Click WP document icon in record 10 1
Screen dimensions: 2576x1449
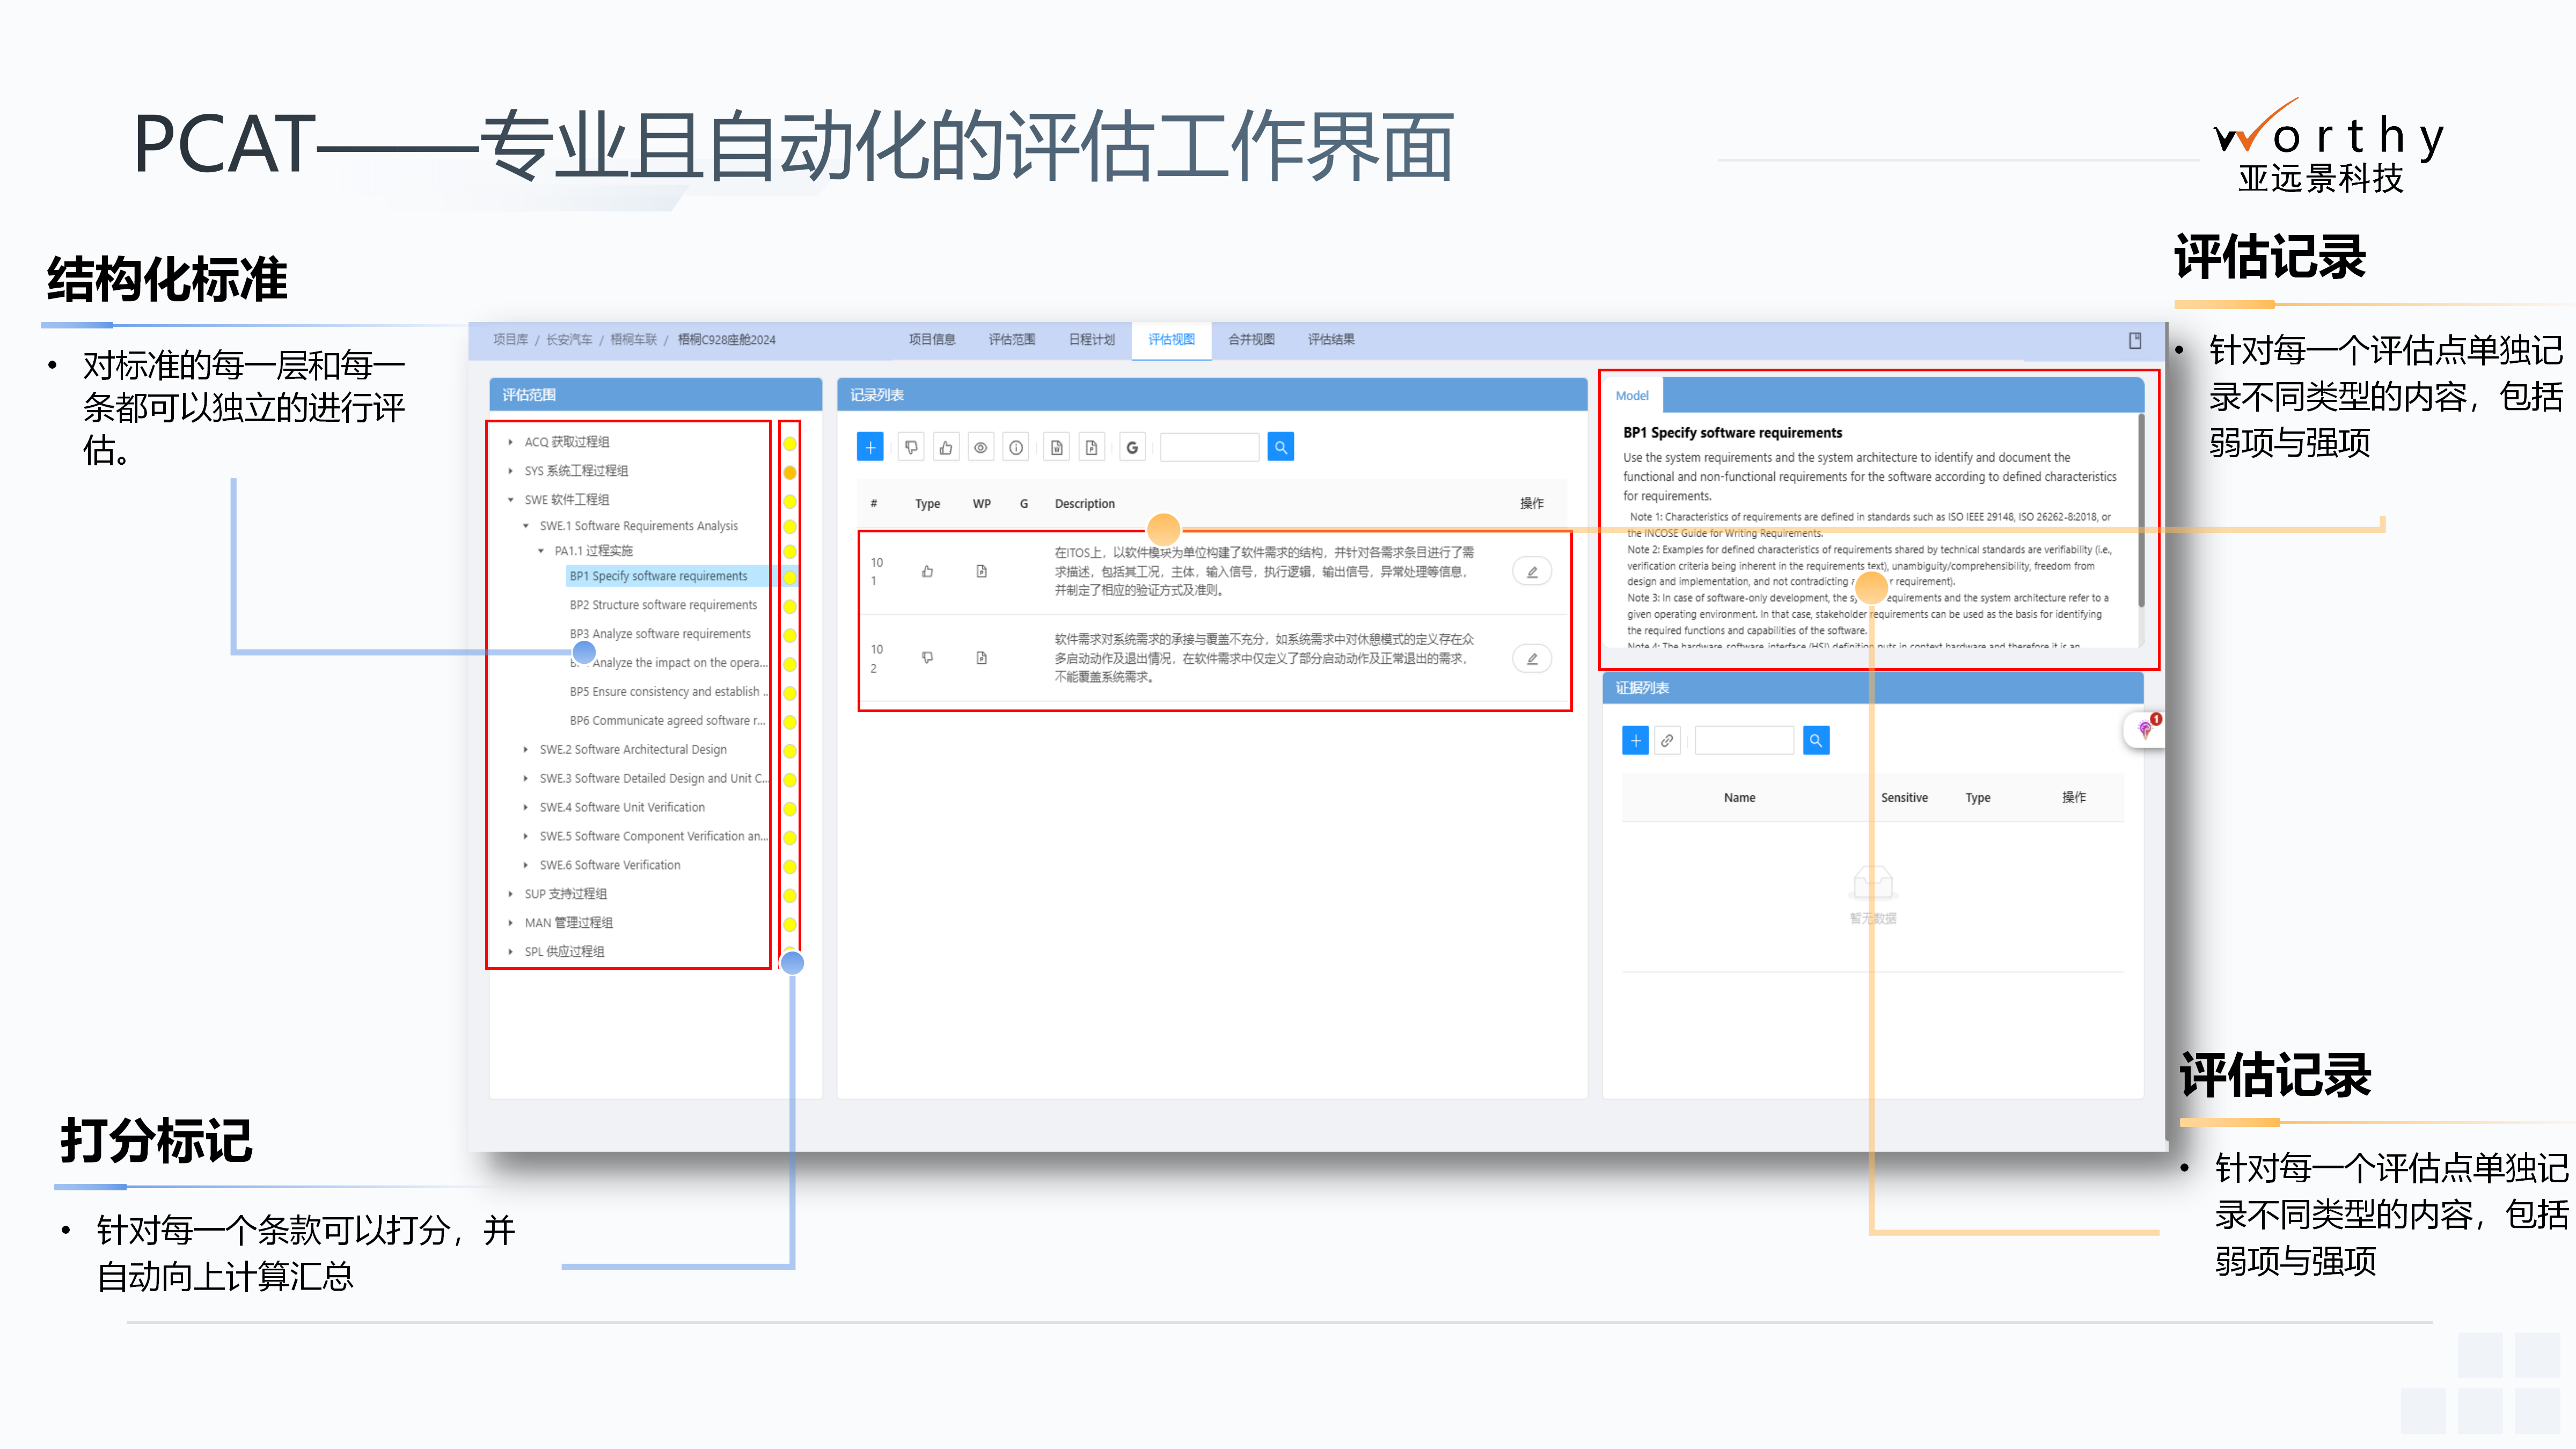click(982, 572)
